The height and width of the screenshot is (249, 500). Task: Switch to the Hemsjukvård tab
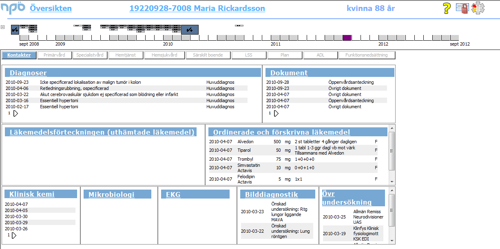pos(164,55)
